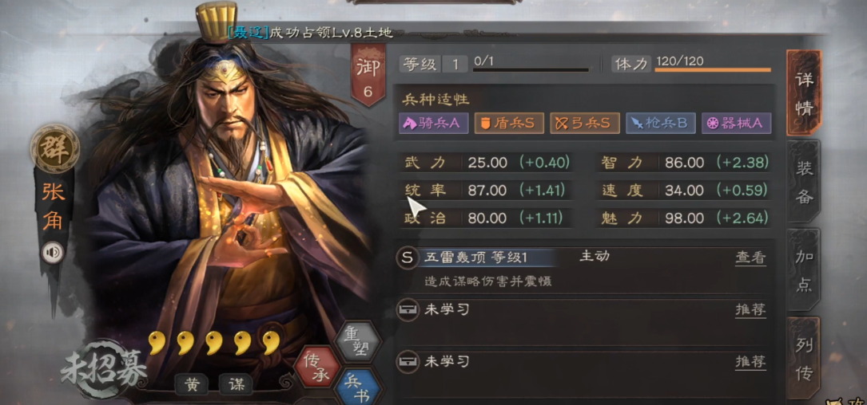Switch to the 装备 tab
The image size is (867, 405).
coord(804,182)
